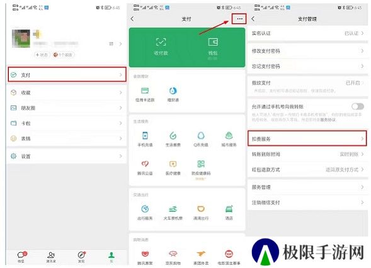Open the 扣费服务 row
This screenshot has width=371, height=268.
(307, 138)
